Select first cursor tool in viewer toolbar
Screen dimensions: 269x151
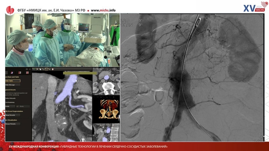click(x=34, y=69)
